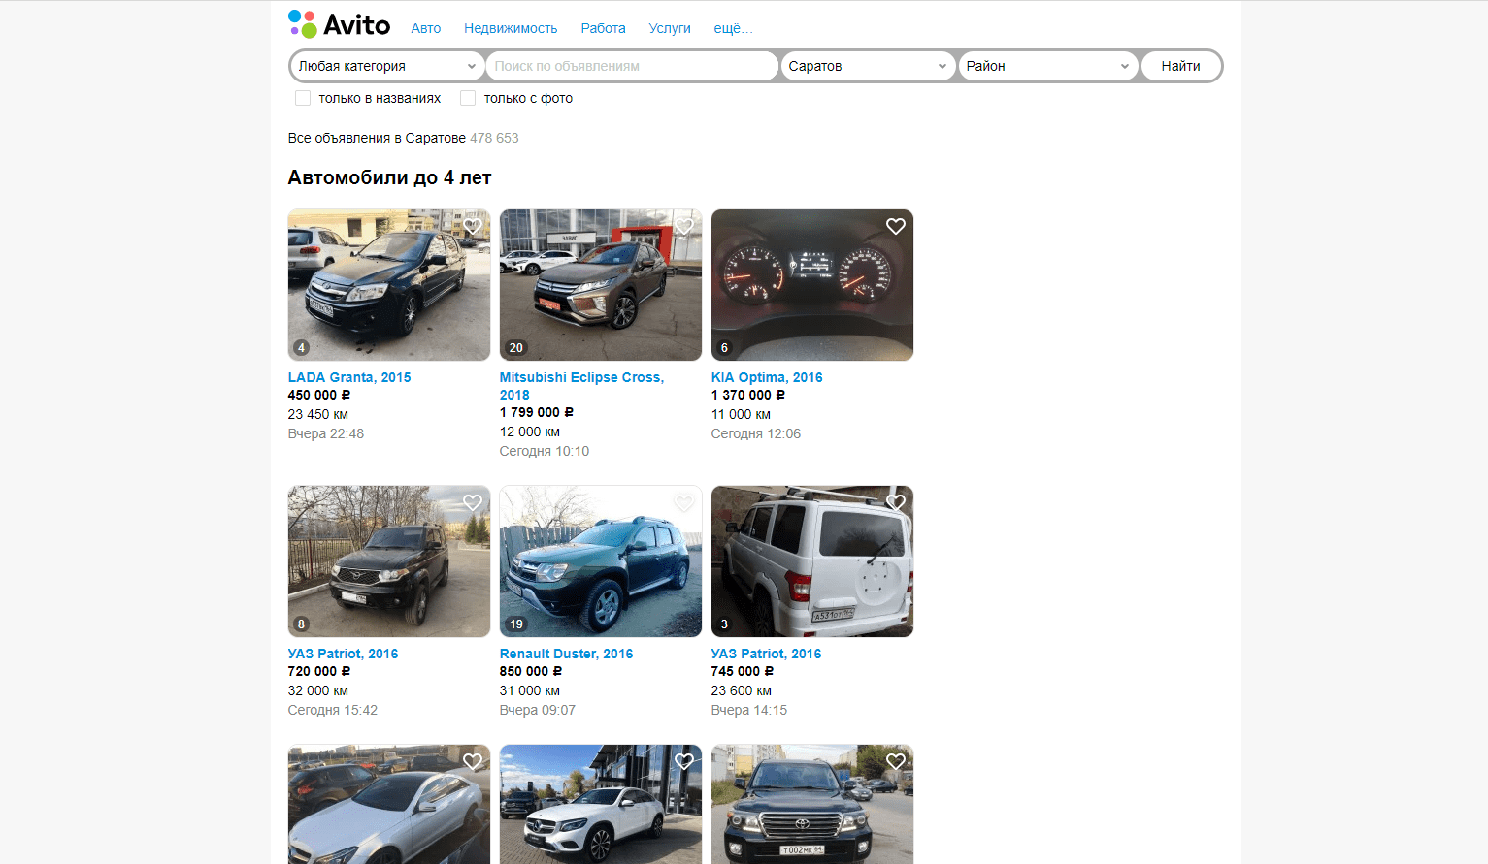Screen dimensions: 1488x864
Task: Click heart on the white Mercedes SUV photo
Action: pyautogui.click(x=684, y=761)
